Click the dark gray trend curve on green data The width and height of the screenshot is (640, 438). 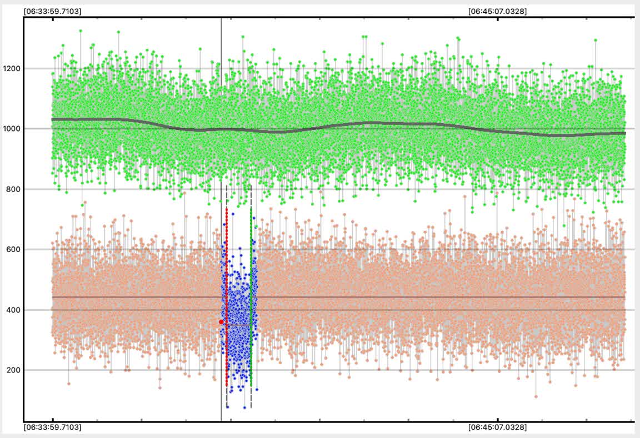coord(389,123)
